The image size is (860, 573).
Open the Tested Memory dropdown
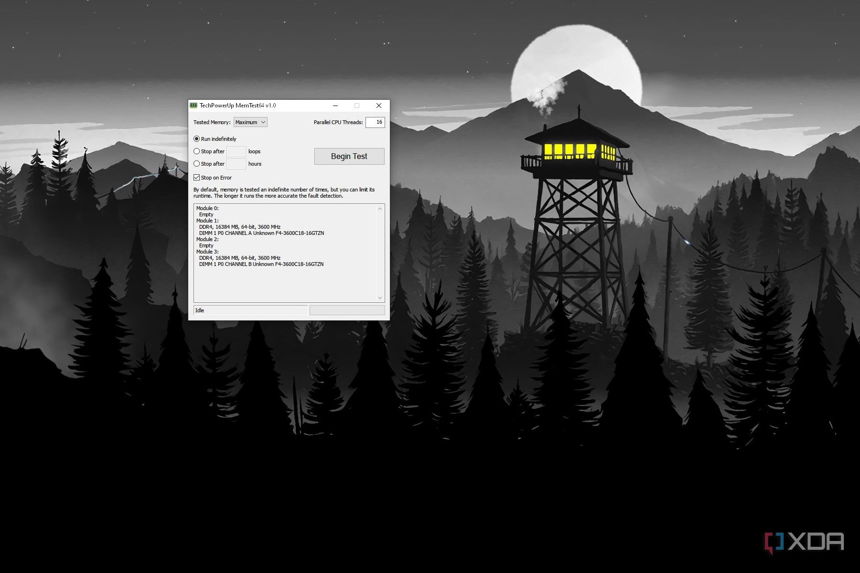pos(250,122)
